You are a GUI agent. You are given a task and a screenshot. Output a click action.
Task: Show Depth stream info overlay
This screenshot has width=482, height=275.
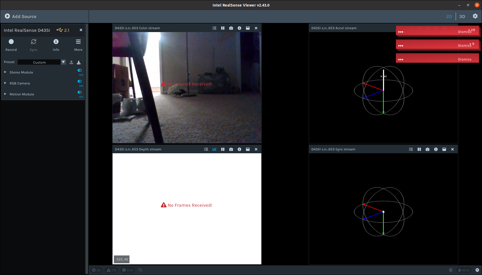239,149
